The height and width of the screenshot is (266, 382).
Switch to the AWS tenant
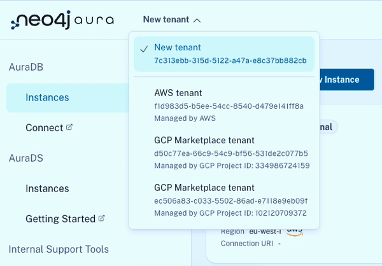(224, 105)
